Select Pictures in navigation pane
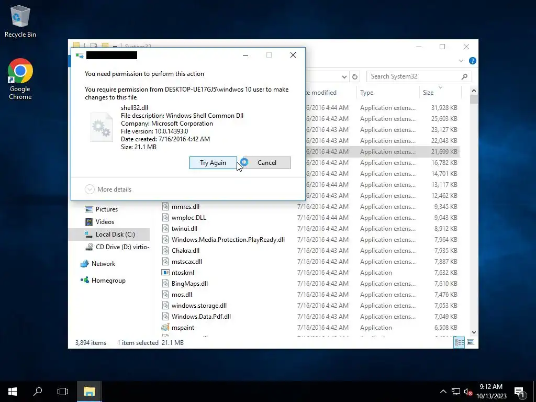Screen dimensions: 536x402 click(106, 209)
